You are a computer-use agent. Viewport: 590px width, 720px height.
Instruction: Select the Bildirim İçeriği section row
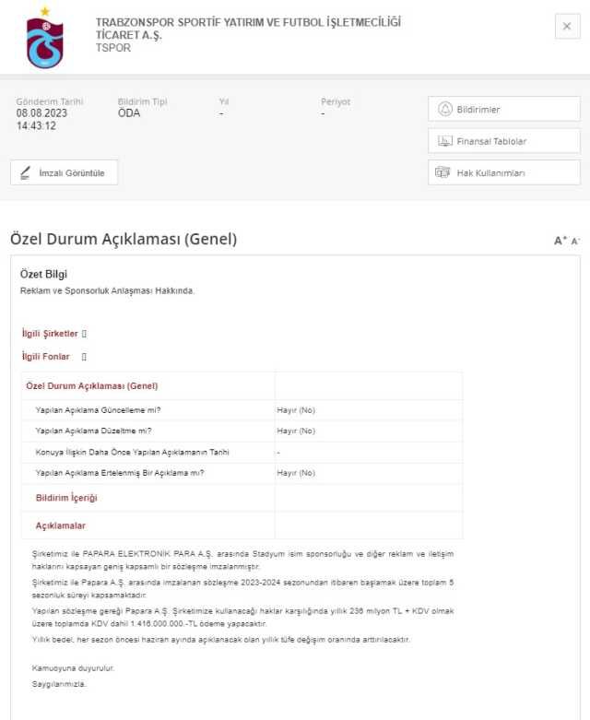[x=242, y=498]
